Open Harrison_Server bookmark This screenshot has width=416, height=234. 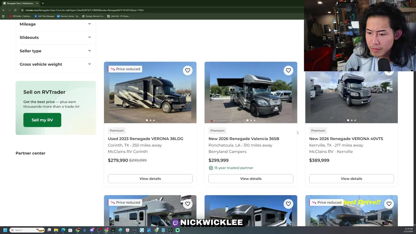pyautogui.click(x=68, y=16)
